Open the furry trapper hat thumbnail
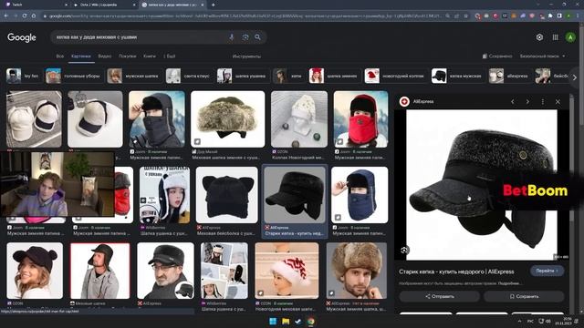Image resolution: width=584 pixels, height=328 pixels. tap(227, 119)
